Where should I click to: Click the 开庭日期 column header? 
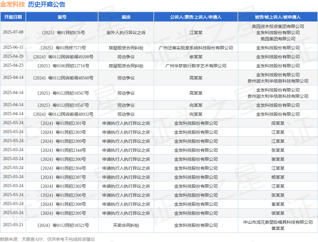[13, 17]
